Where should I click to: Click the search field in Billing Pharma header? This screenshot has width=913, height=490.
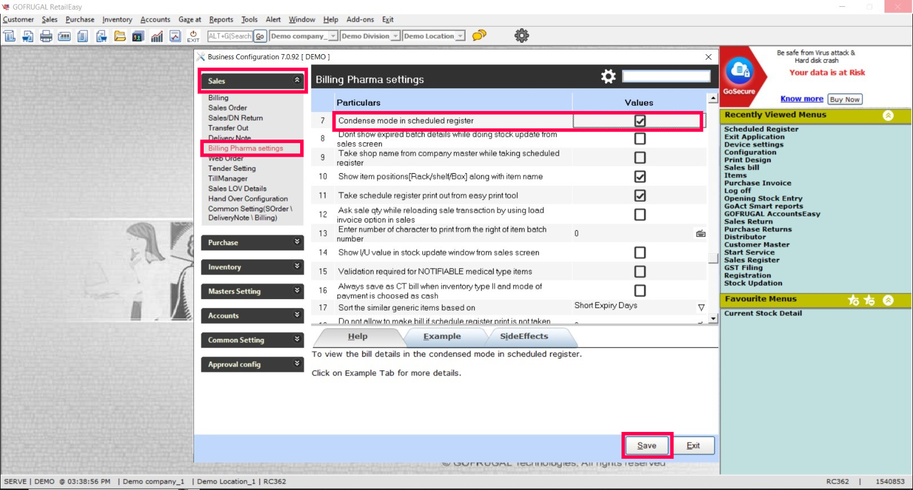point(666,76)
